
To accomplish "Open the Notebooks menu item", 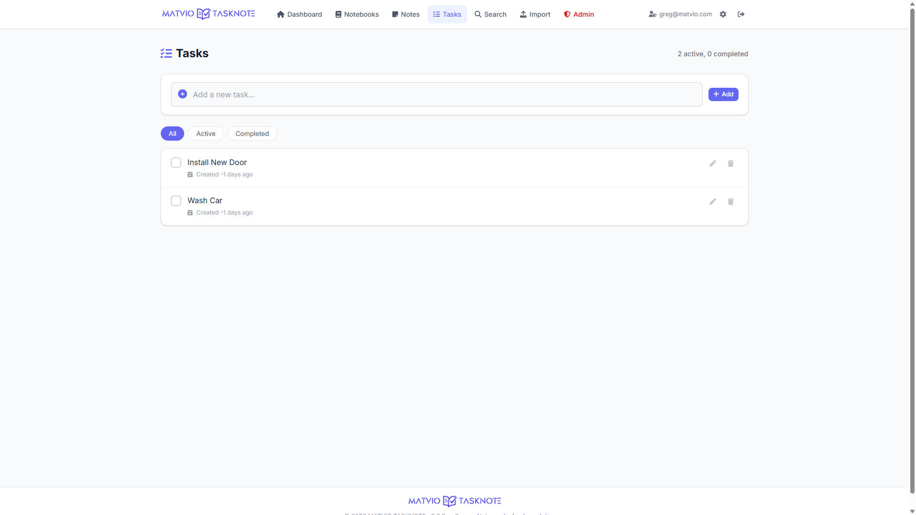I will tap(357, 14).
